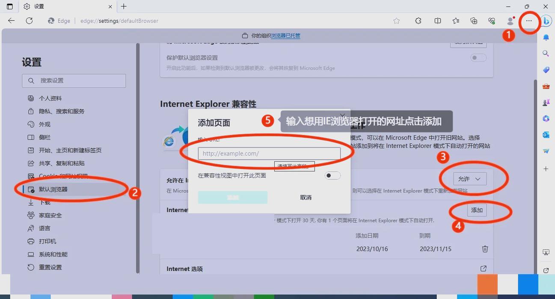Disable 保护默认浏览器设置 toggle
The height and width of the screenshot is (299, 555).
478,57
